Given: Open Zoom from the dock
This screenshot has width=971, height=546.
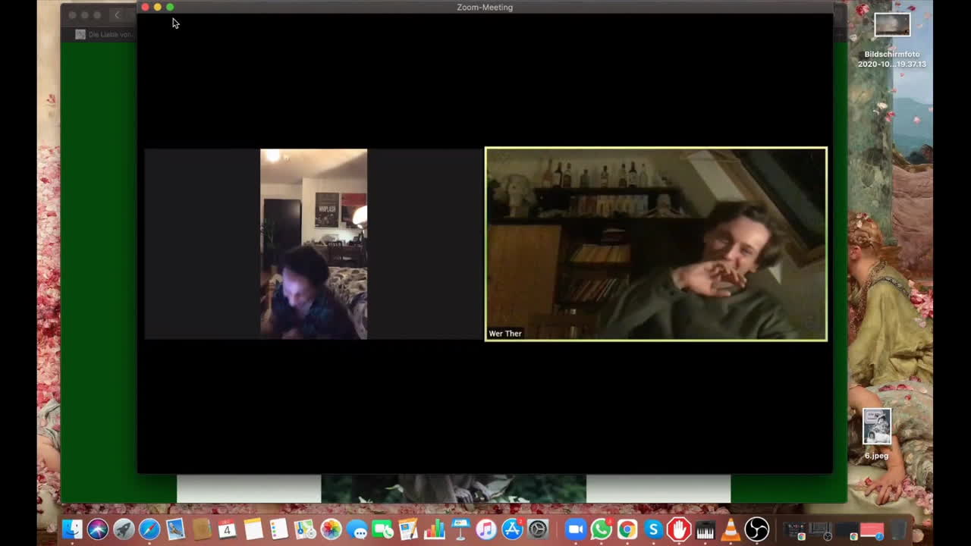Looking at the screenshot, I should pos(576,529).
